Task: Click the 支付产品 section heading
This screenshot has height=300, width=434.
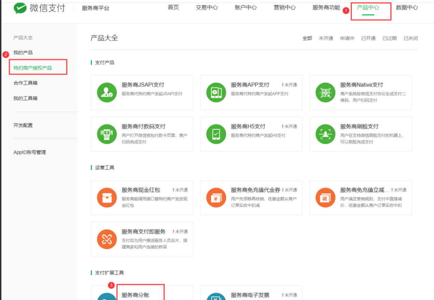Action: (104, 62)
